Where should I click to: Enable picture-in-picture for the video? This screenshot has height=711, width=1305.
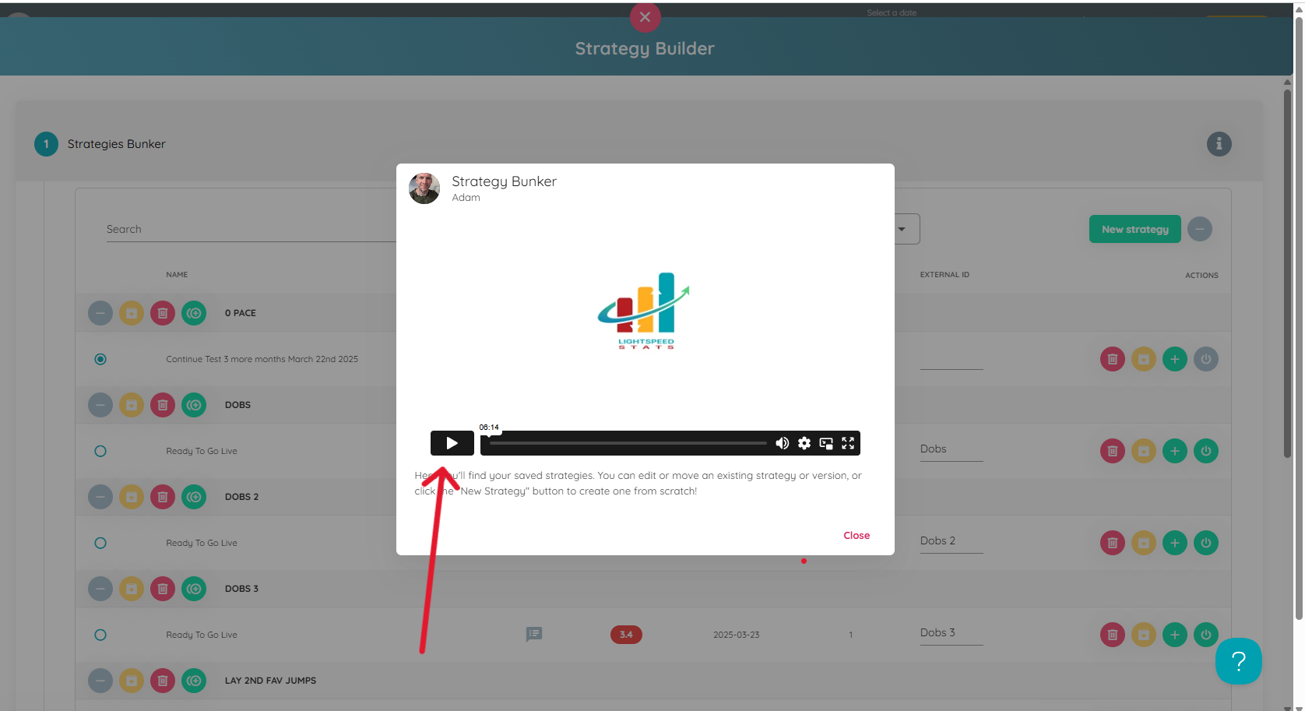pos(826,443)
